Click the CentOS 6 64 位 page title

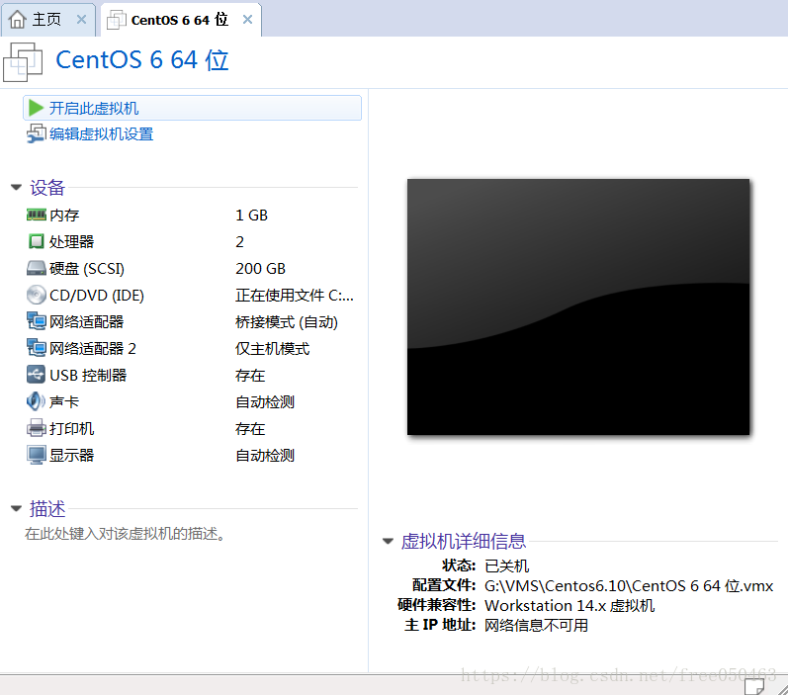tap(142, 59)
